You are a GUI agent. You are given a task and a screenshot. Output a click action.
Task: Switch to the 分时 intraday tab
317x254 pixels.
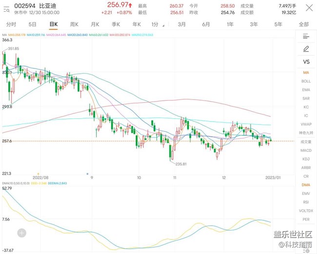pos(11,24)
